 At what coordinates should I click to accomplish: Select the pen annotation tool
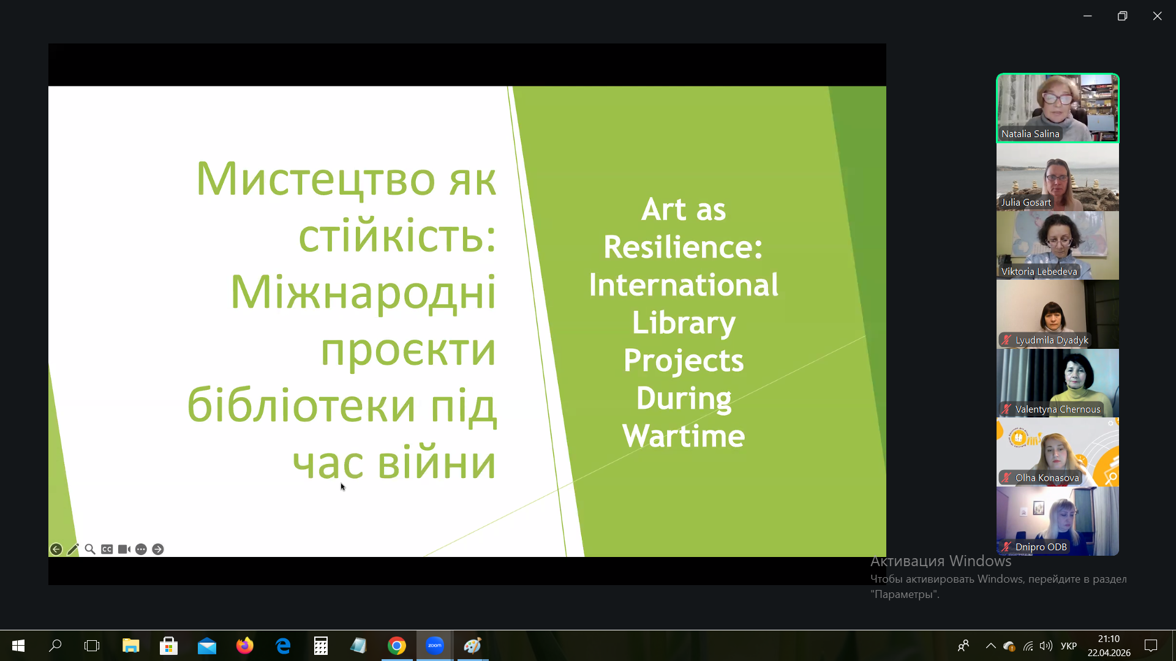(x=73, y=549)
